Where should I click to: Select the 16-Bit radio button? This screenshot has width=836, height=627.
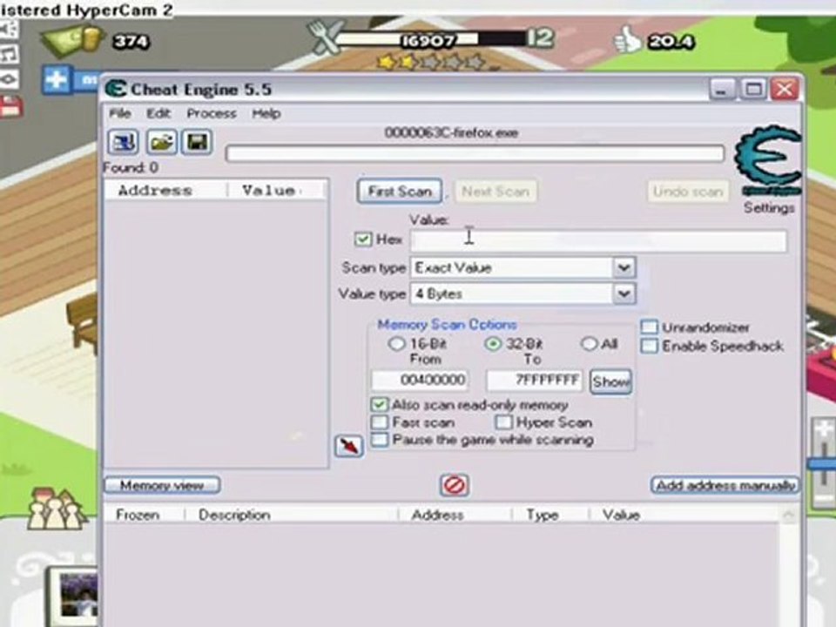(396, 345)
